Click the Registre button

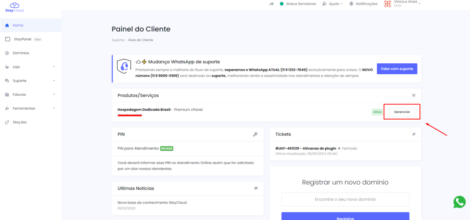(345, 216)
